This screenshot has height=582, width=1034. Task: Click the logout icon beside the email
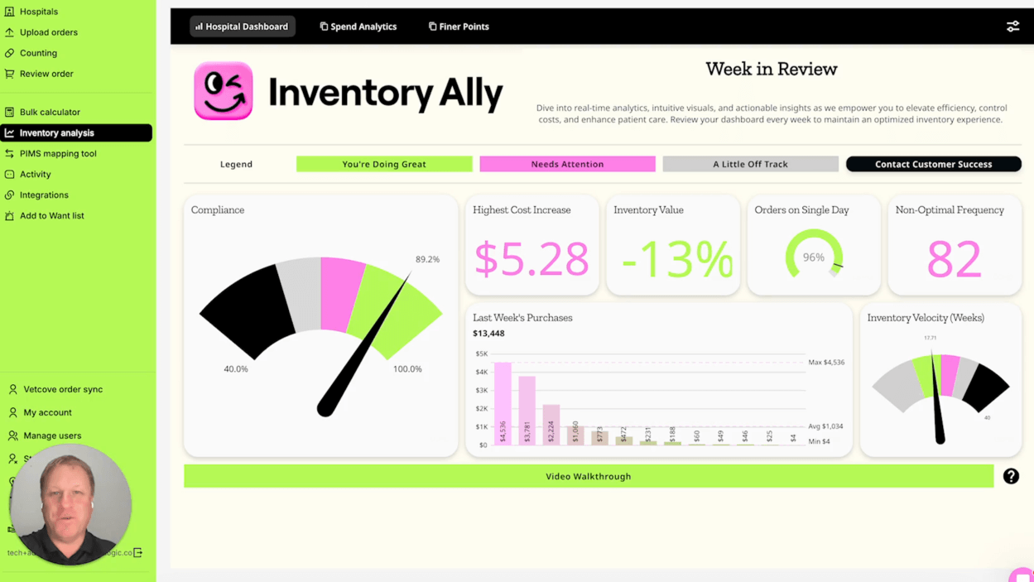point(138,552)
